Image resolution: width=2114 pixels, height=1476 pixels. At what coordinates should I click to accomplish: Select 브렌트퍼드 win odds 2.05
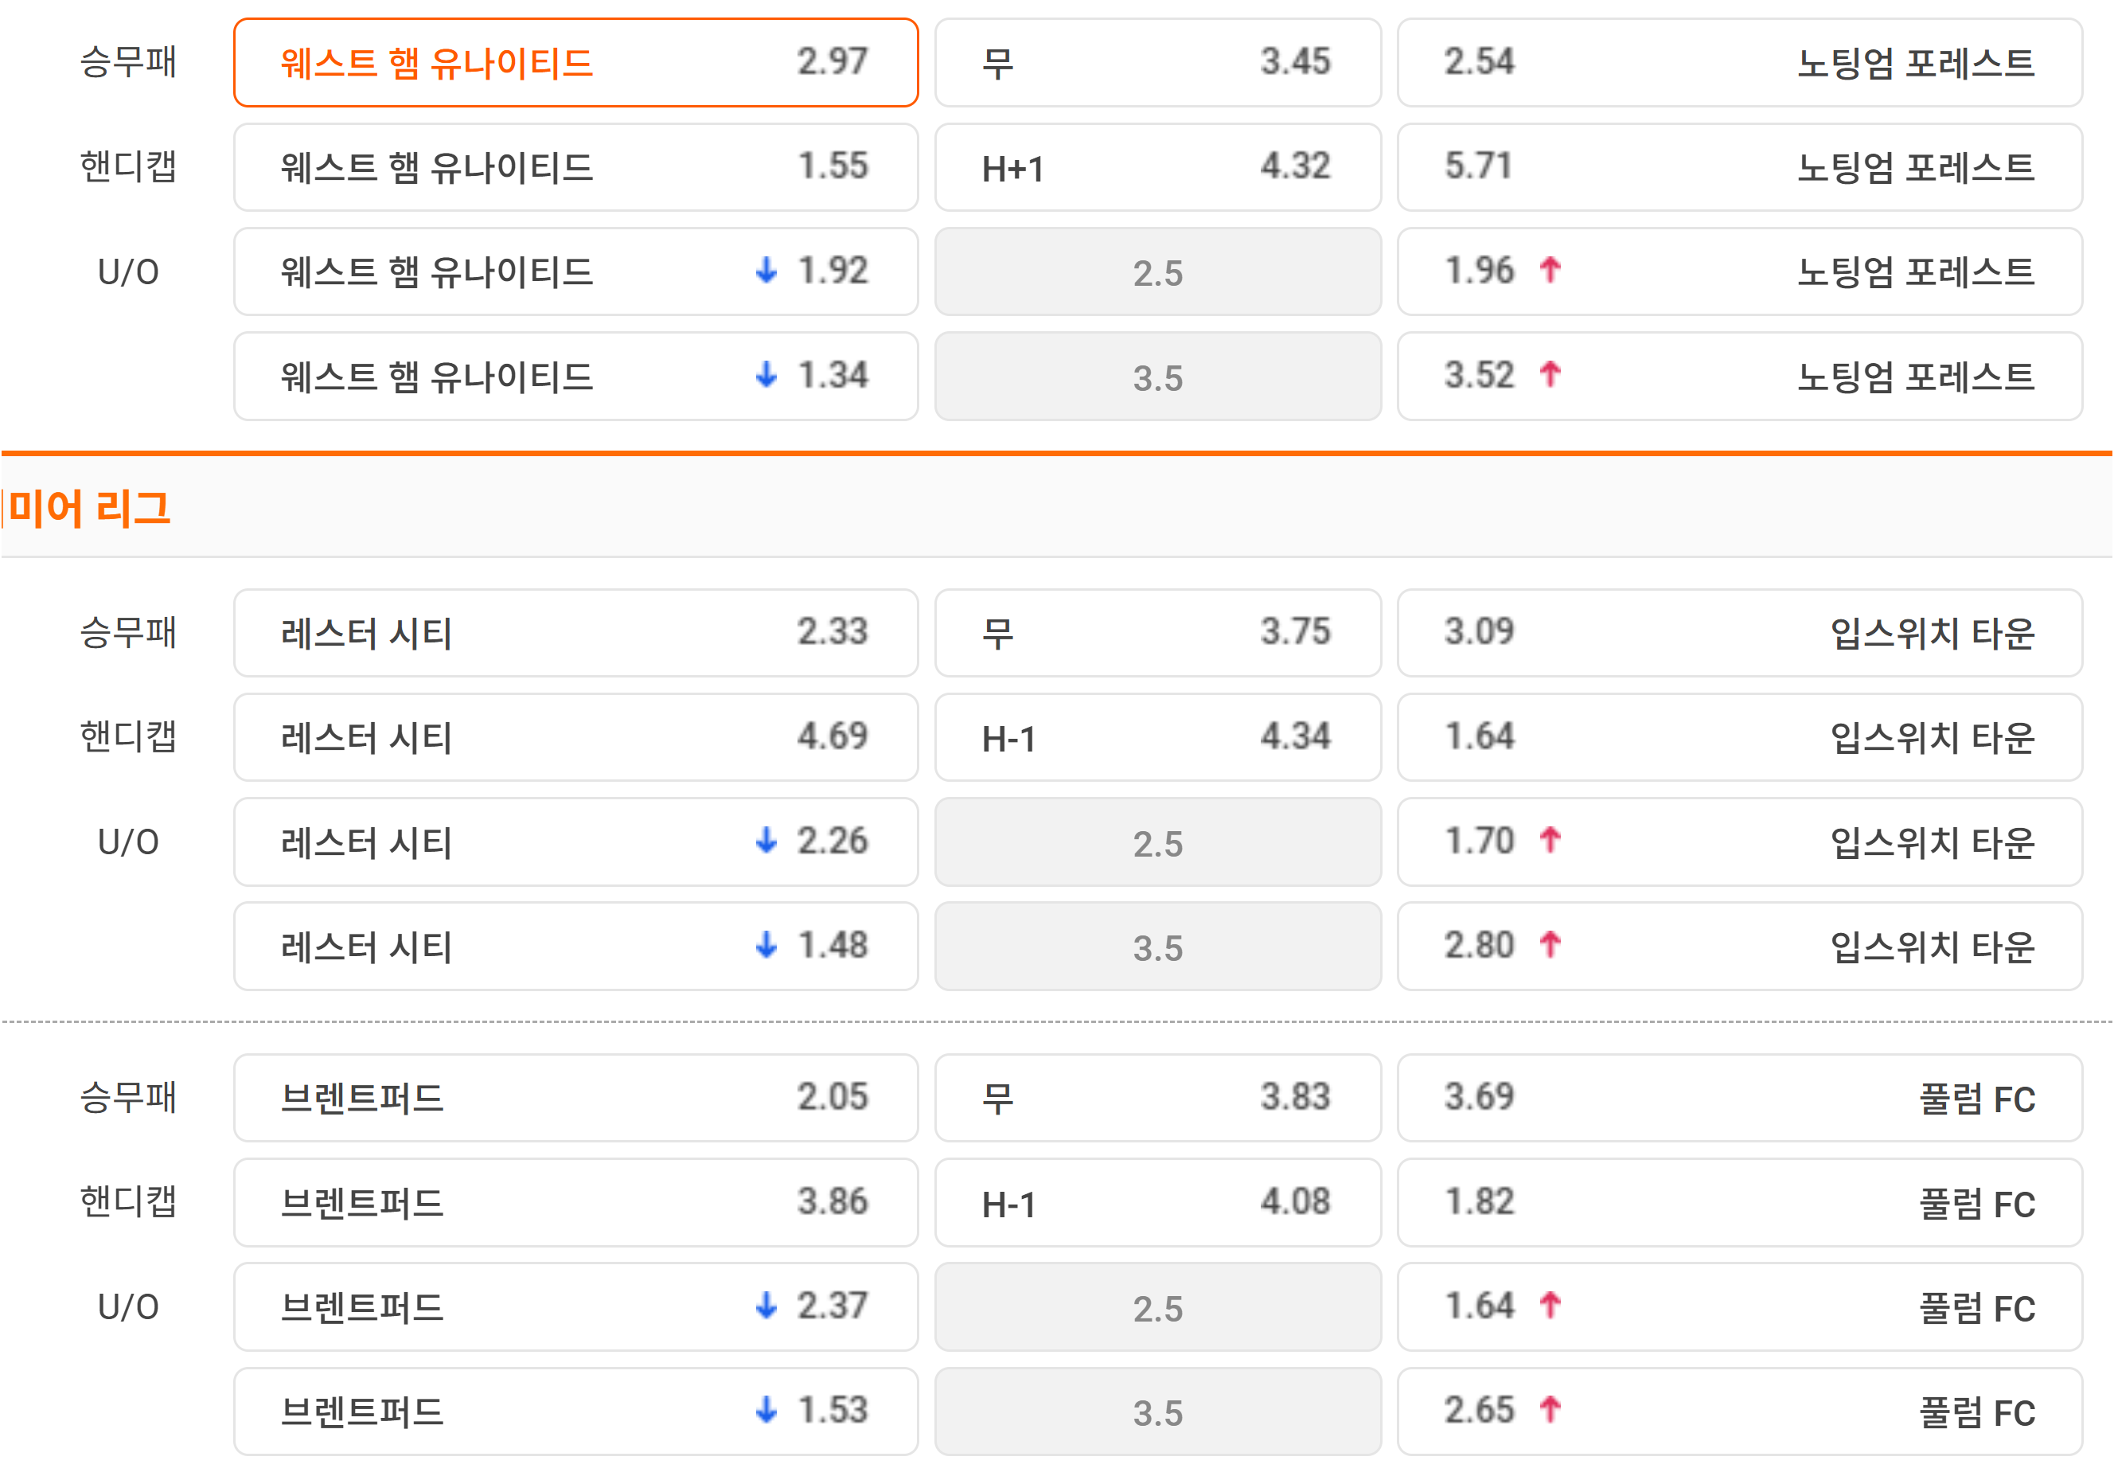[575, 1098]
